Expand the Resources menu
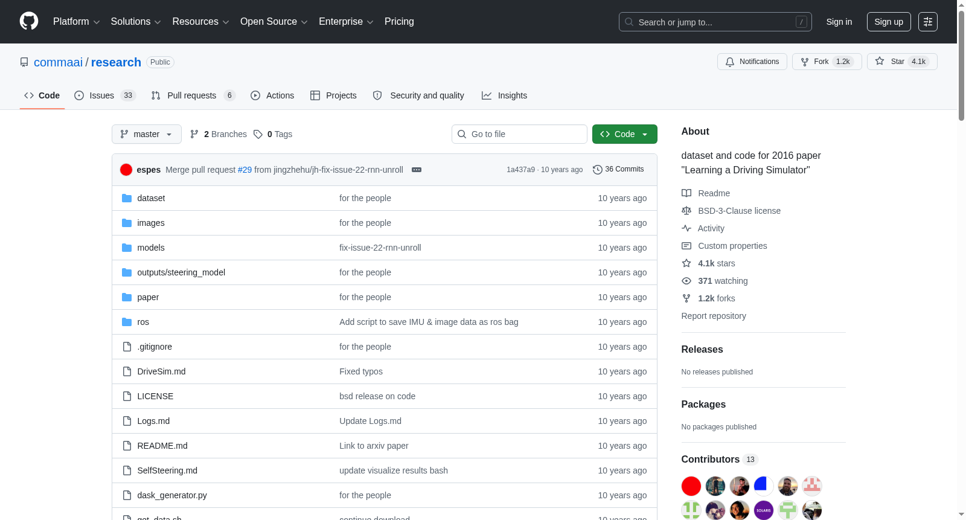The width and height of the screenshot is (966, 520). pyautogui.click(x=201, y=22)
